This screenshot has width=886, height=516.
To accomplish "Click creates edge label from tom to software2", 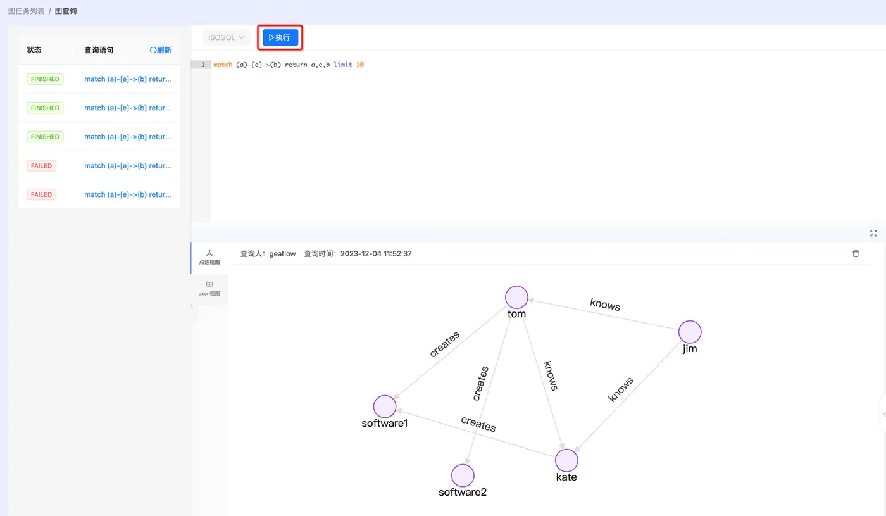I will point(480,383).
